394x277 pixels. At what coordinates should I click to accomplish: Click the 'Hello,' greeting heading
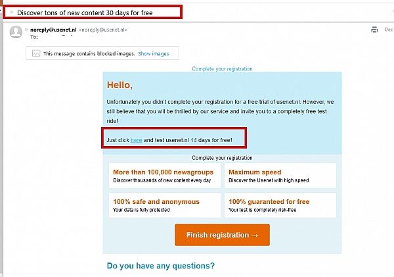coord(120,85)
